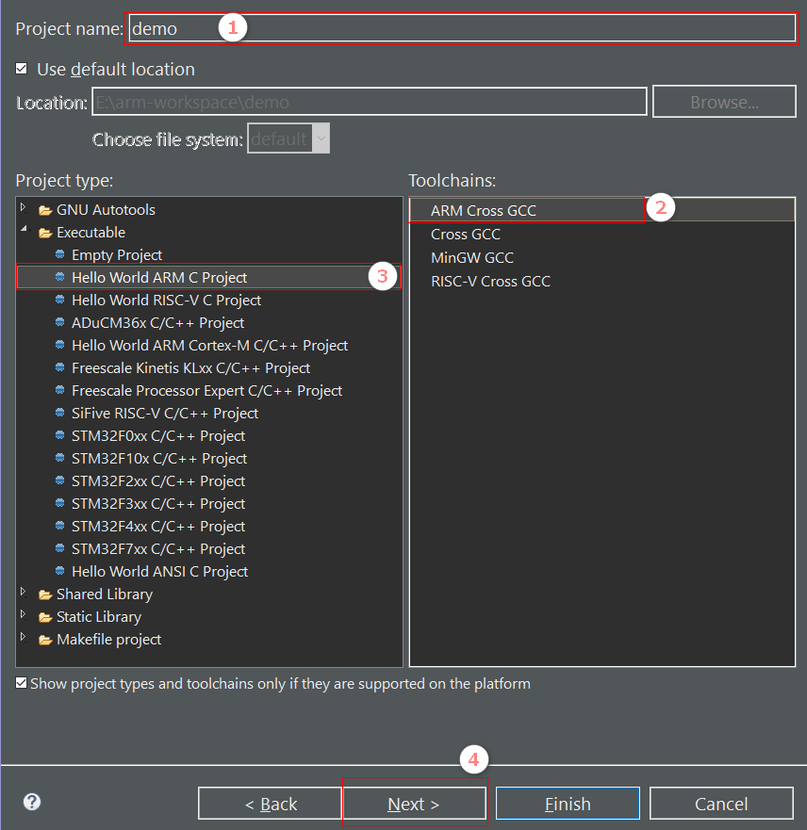Open the help question mark icon
Viewport: 807px width, 830px height.
tap(32, 802)
